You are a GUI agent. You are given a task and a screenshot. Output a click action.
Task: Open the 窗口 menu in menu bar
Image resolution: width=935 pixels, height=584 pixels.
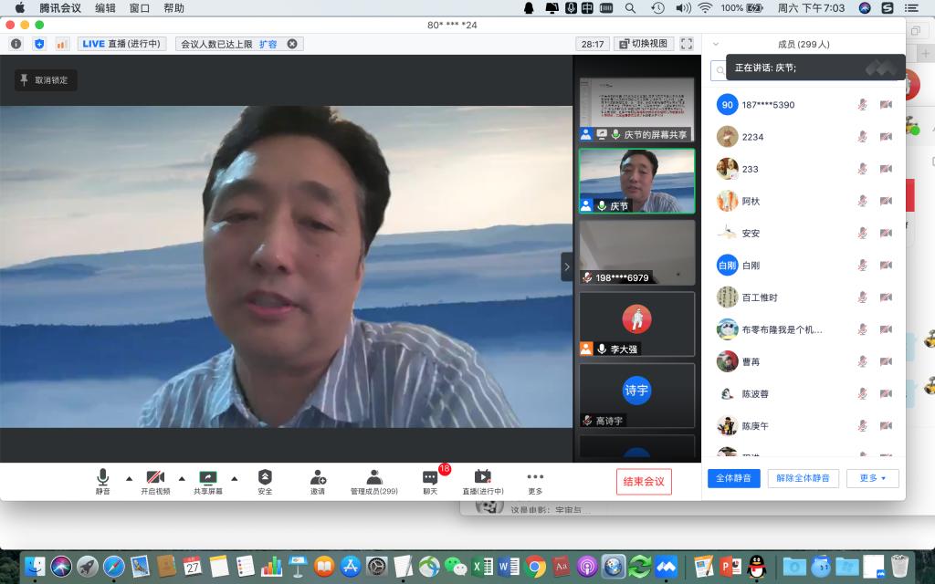pos(140,8)
